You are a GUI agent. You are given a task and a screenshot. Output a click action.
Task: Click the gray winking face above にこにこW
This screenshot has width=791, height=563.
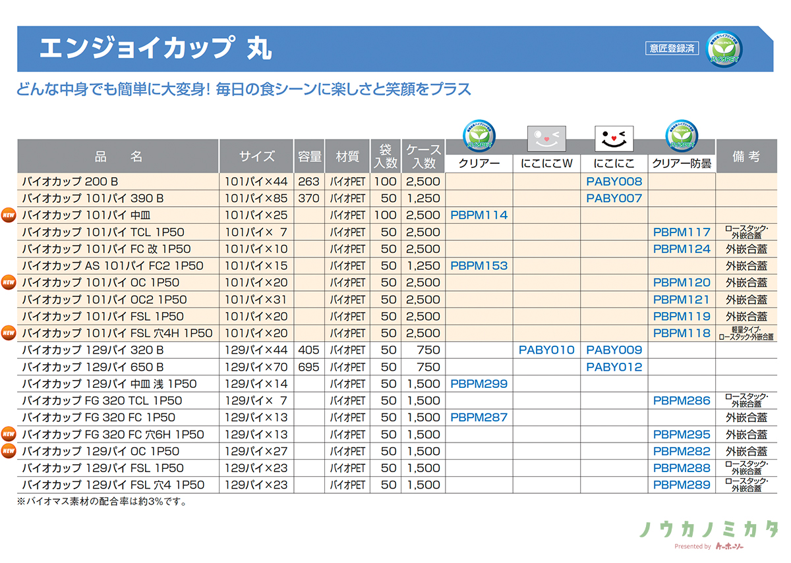546,138
